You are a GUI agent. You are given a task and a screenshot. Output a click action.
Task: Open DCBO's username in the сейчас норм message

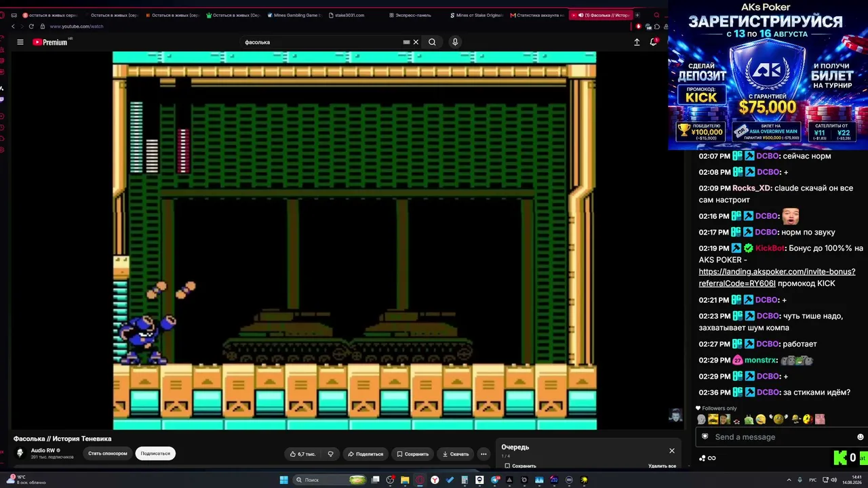767,156
